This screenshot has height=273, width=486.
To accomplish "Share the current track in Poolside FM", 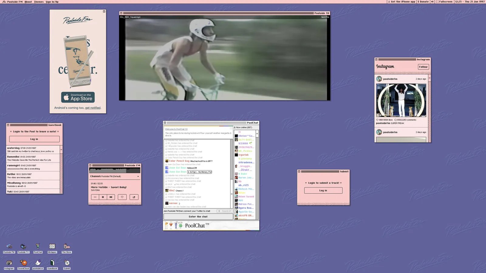I will pyautogui.click(x=134, y=197).
